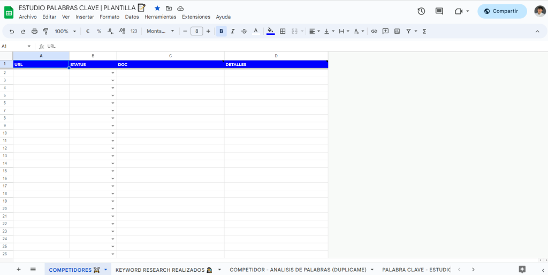Open STATUS dropdown in row 2

pyautogui.click(x=113, y=73)
